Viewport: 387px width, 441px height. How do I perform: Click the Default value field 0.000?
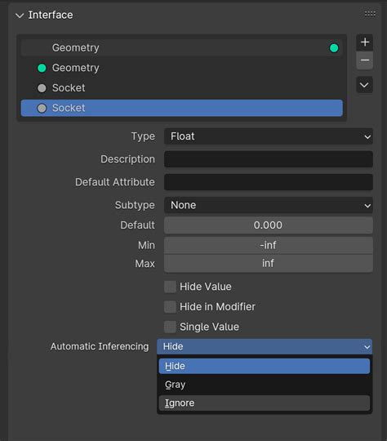tap(269, 225)
